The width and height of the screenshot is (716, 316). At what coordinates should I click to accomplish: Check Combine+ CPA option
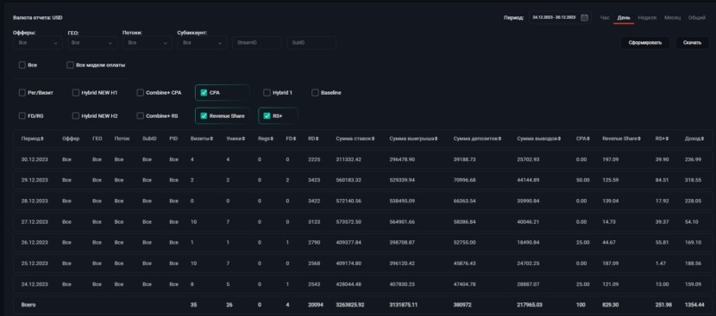[x=141, y=93]
